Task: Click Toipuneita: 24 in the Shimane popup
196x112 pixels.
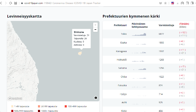Action: click(x=80, y=38)
